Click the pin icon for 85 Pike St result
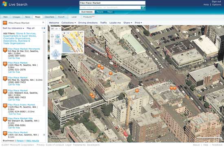The image size is (224, 147). tap(5, 79)
